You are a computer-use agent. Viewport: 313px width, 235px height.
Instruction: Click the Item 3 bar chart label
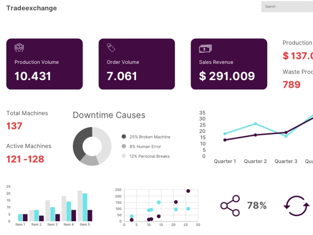tap(53, 225)
